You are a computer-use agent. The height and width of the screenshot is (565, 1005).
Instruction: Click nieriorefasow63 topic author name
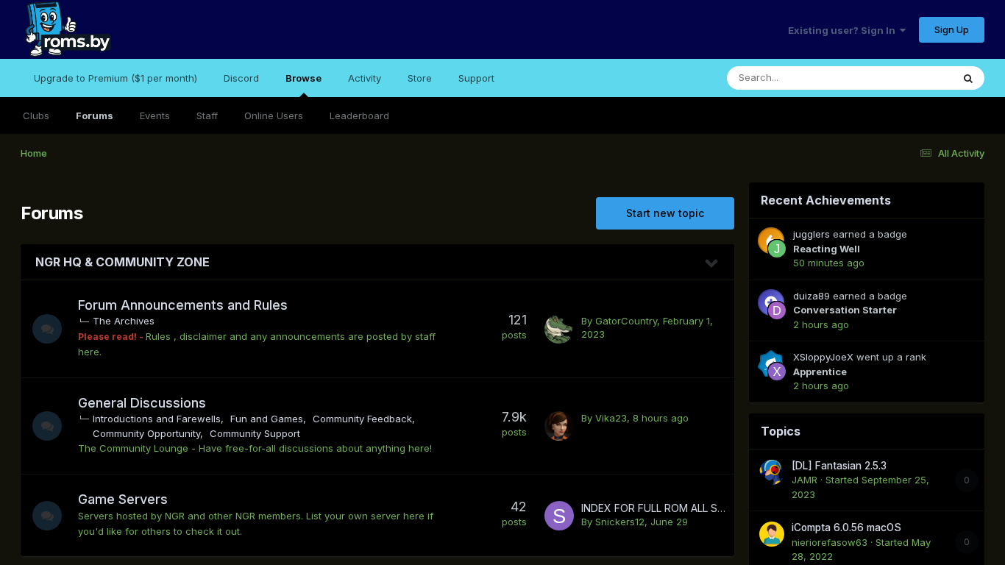coord(829,542)
